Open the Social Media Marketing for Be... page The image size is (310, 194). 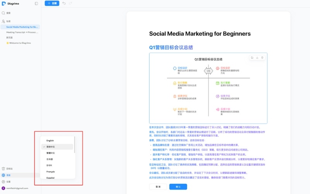[20, 27]
